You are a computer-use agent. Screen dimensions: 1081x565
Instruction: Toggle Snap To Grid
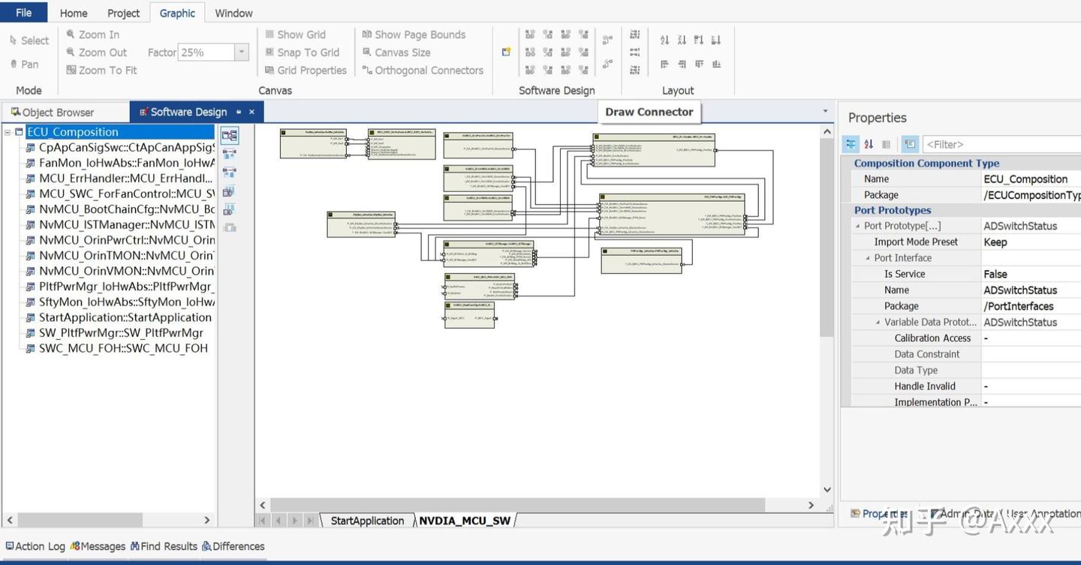point(303,52)
